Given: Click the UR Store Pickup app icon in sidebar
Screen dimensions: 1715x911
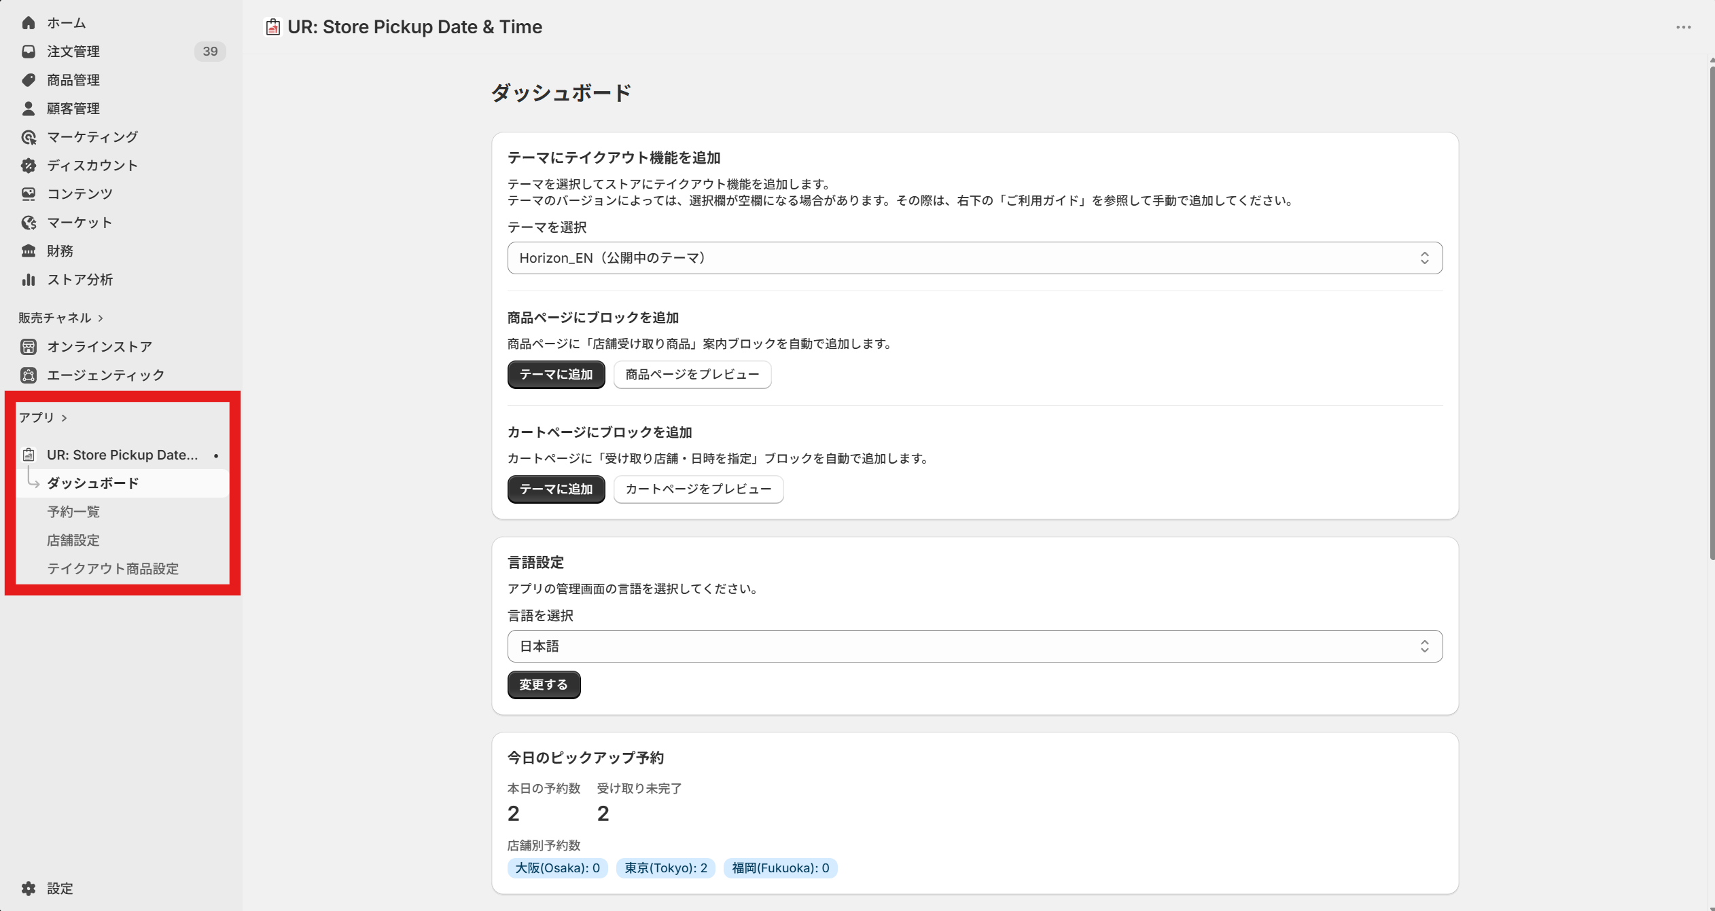Looking at the screenshot, I should (29, 455).
